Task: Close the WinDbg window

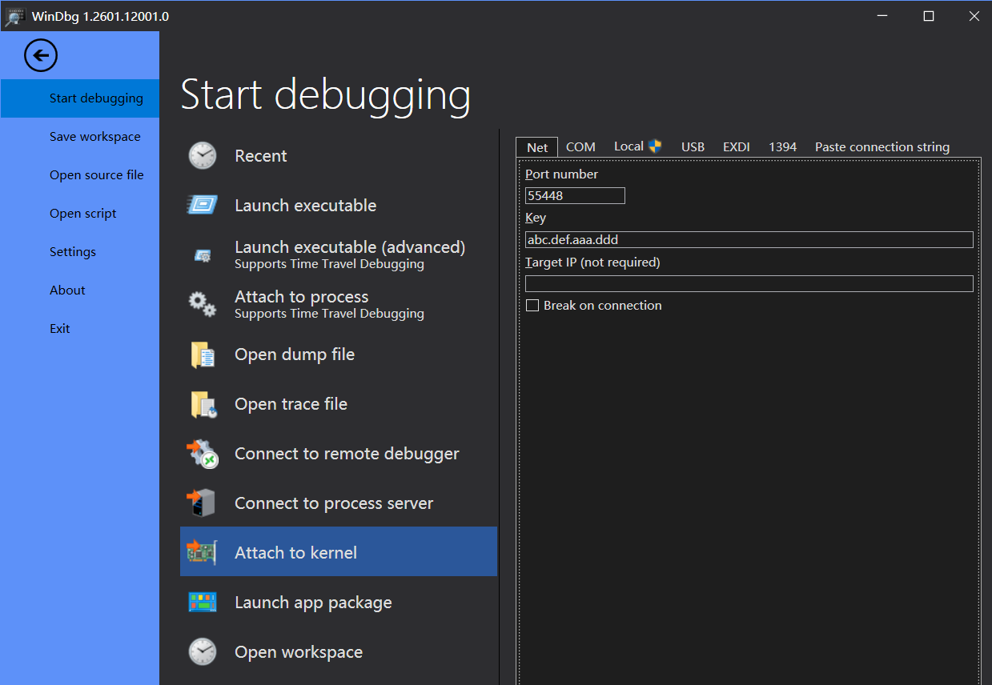Action: click(974, 16)
